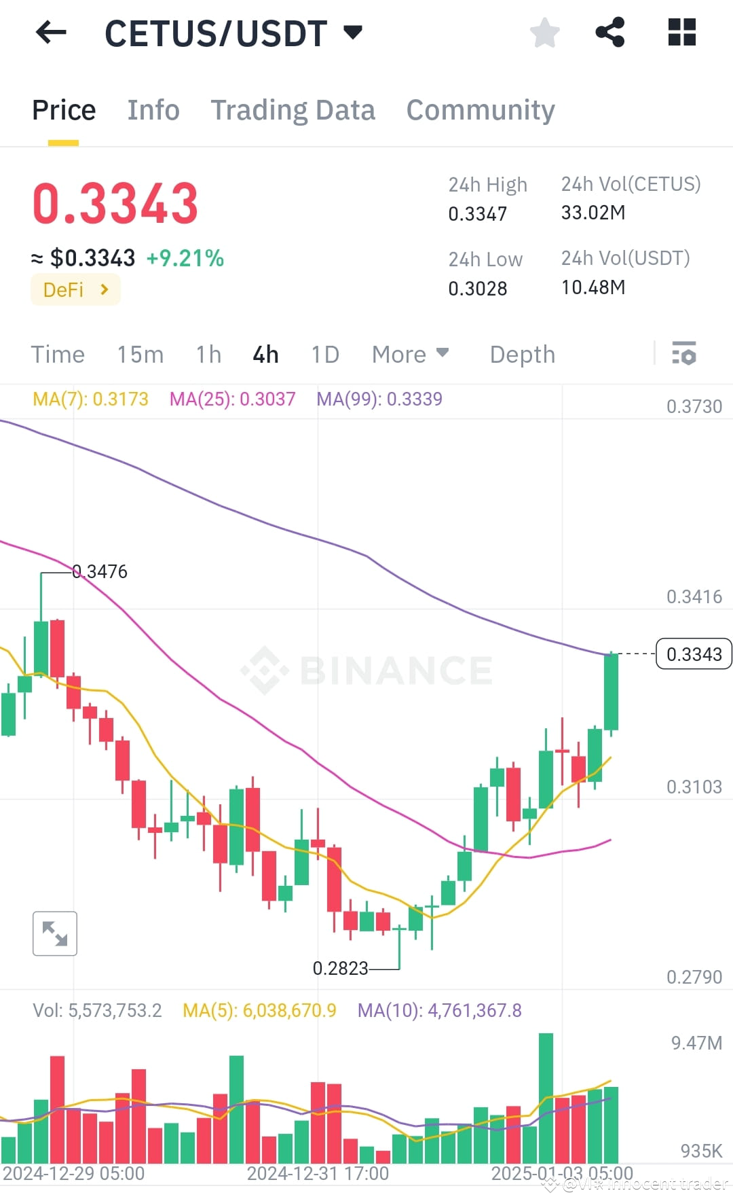733x1199 pixels.
Task: Select the 1D candle view
Action: (x=324, y=354)
